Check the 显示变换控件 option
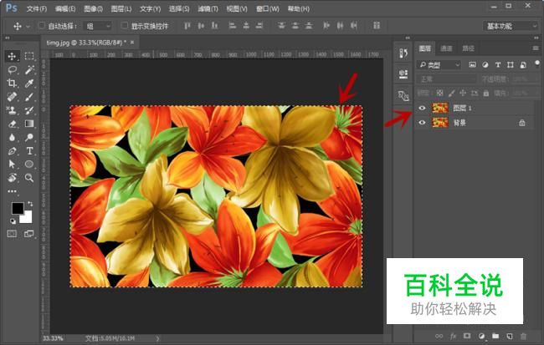The width and height of the screenshot is (544, 345). point(124,26)
